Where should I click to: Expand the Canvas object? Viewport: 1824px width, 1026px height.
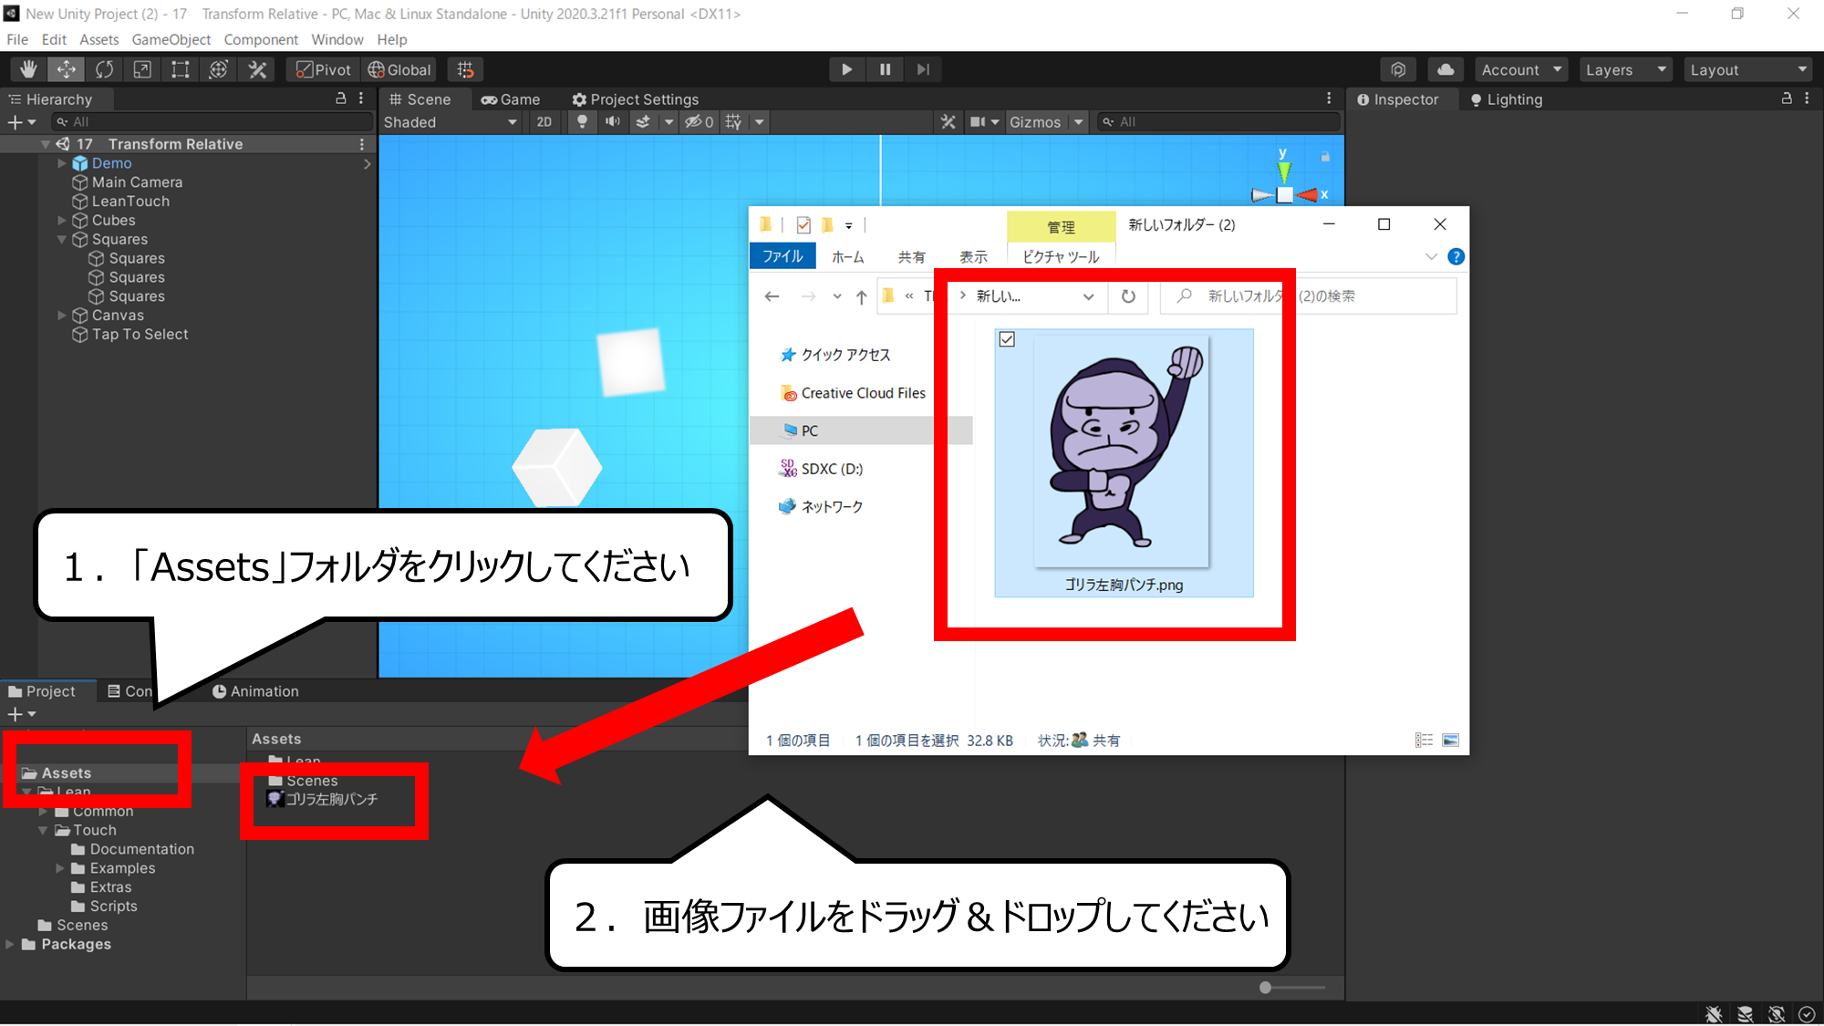click(x=62, y=316)
